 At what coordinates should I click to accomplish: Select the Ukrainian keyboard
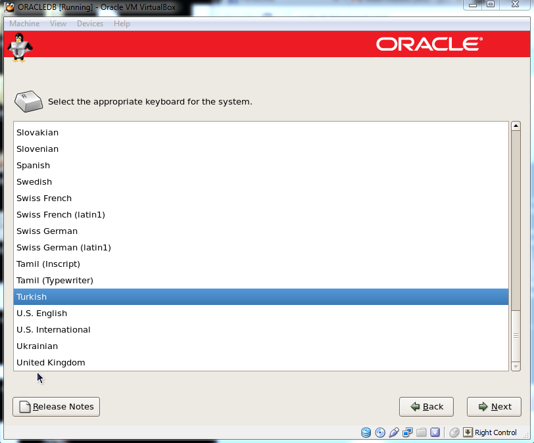tap(261, 346)
